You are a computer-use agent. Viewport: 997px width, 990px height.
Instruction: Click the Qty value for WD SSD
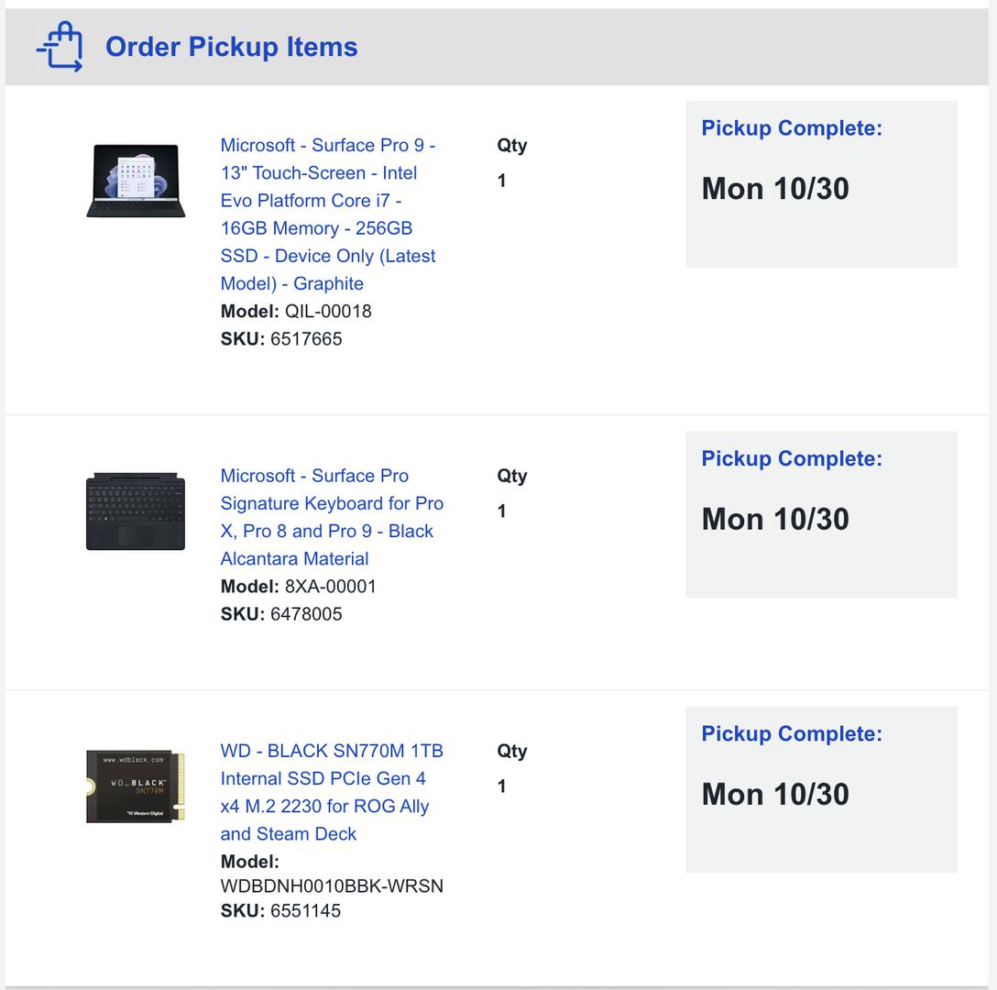pos(501,786)
